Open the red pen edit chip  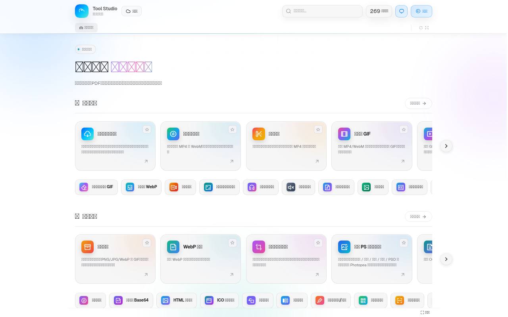331,300
